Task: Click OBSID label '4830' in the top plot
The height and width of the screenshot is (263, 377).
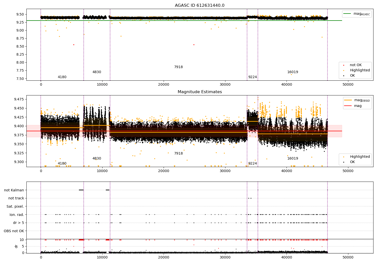Action: pos(97,72)
